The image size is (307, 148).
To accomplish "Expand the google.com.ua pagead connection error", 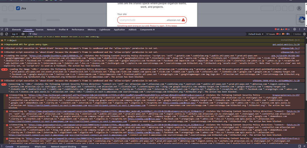I will 7,138.
